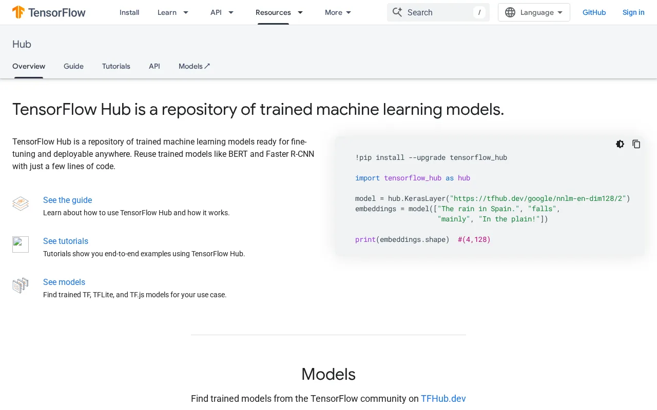Viewport: 657px width, 410px height.
Task: Follow the See the guide link
Action: click(x=67, y=200)
